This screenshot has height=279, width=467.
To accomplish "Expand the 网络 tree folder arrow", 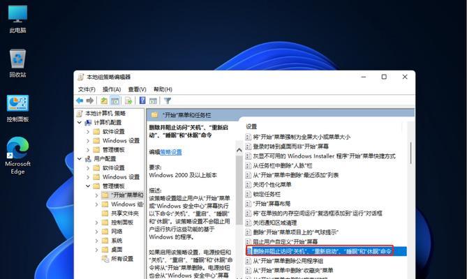I will tap(96, 232).
